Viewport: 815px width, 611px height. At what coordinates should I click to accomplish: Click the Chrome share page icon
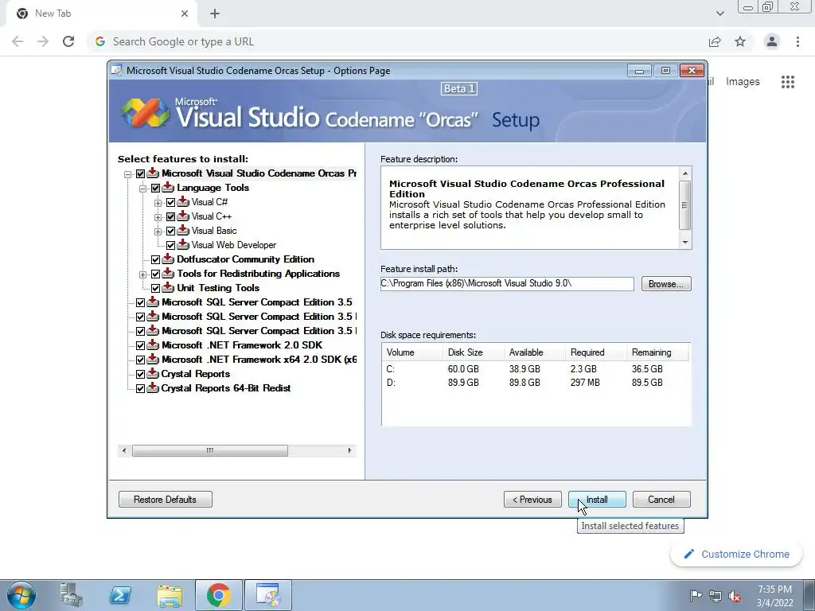[715, 41]
